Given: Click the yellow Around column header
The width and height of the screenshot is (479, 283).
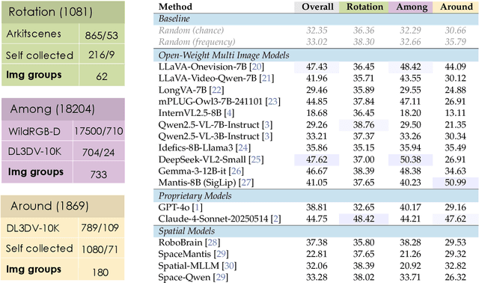Looking at the screenshot, I should [x=456, y=7].
